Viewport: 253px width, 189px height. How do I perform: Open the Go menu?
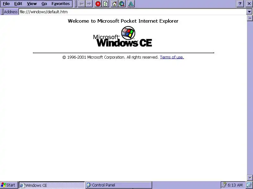(44, 4)
